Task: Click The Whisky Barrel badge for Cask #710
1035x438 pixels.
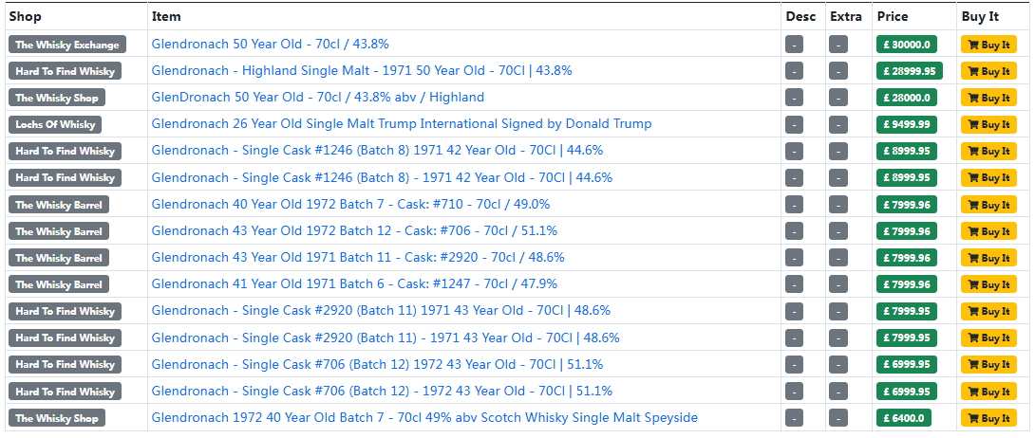Action: coord(59,205)
